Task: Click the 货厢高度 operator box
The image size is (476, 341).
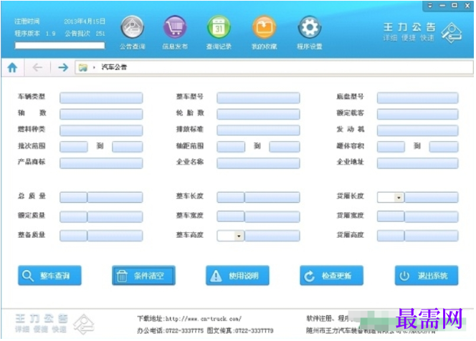Action: point(391,236)
